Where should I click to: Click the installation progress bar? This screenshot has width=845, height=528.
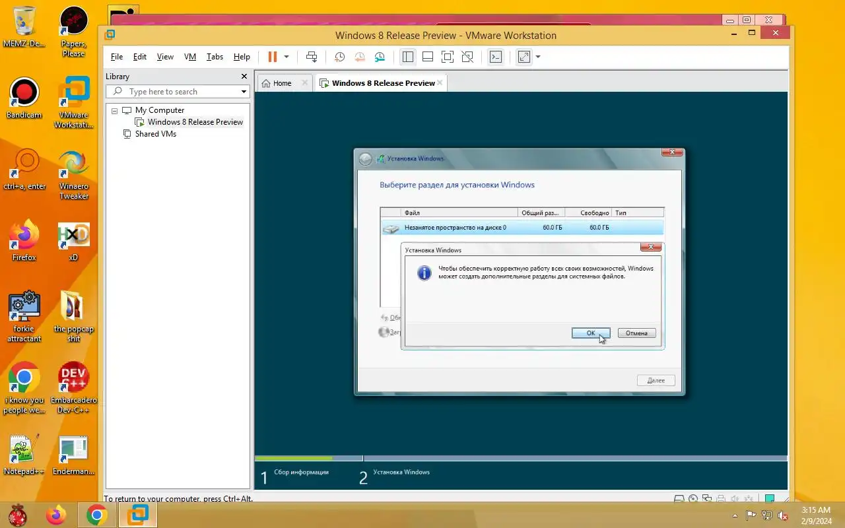point(521,458)
